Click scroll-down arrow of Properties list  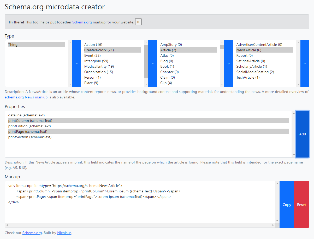(x=294, y=155)
